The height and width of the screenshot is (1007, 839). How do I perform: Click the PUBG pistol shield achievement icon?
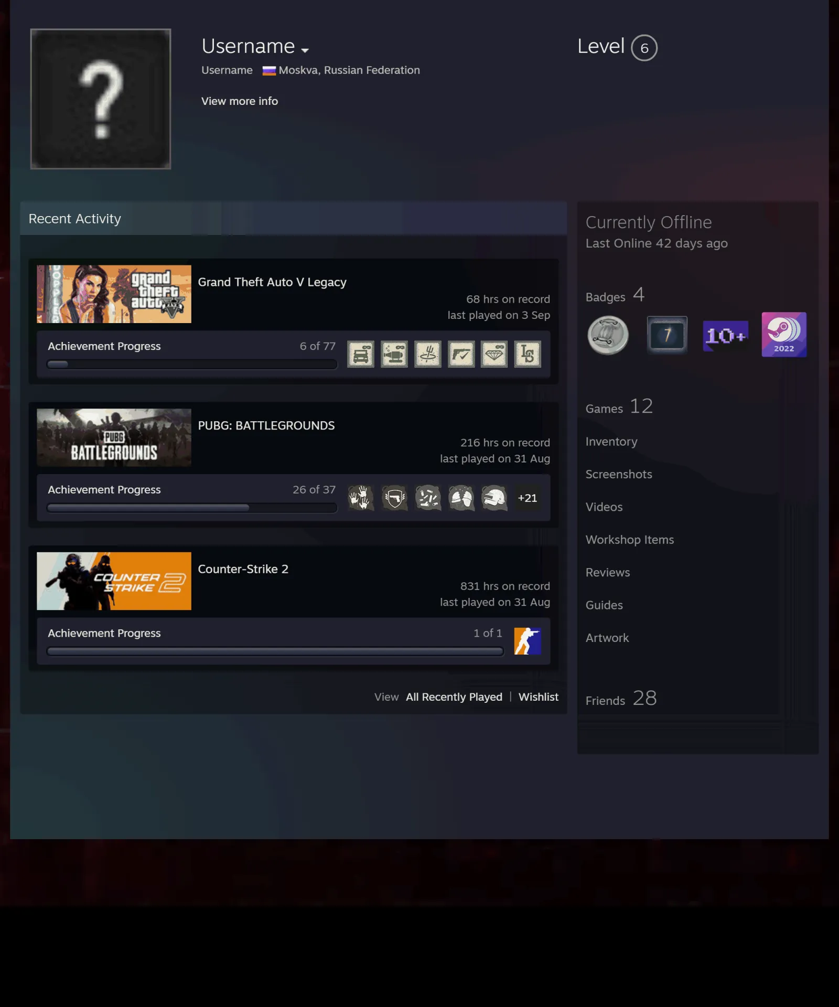(394, 498)
